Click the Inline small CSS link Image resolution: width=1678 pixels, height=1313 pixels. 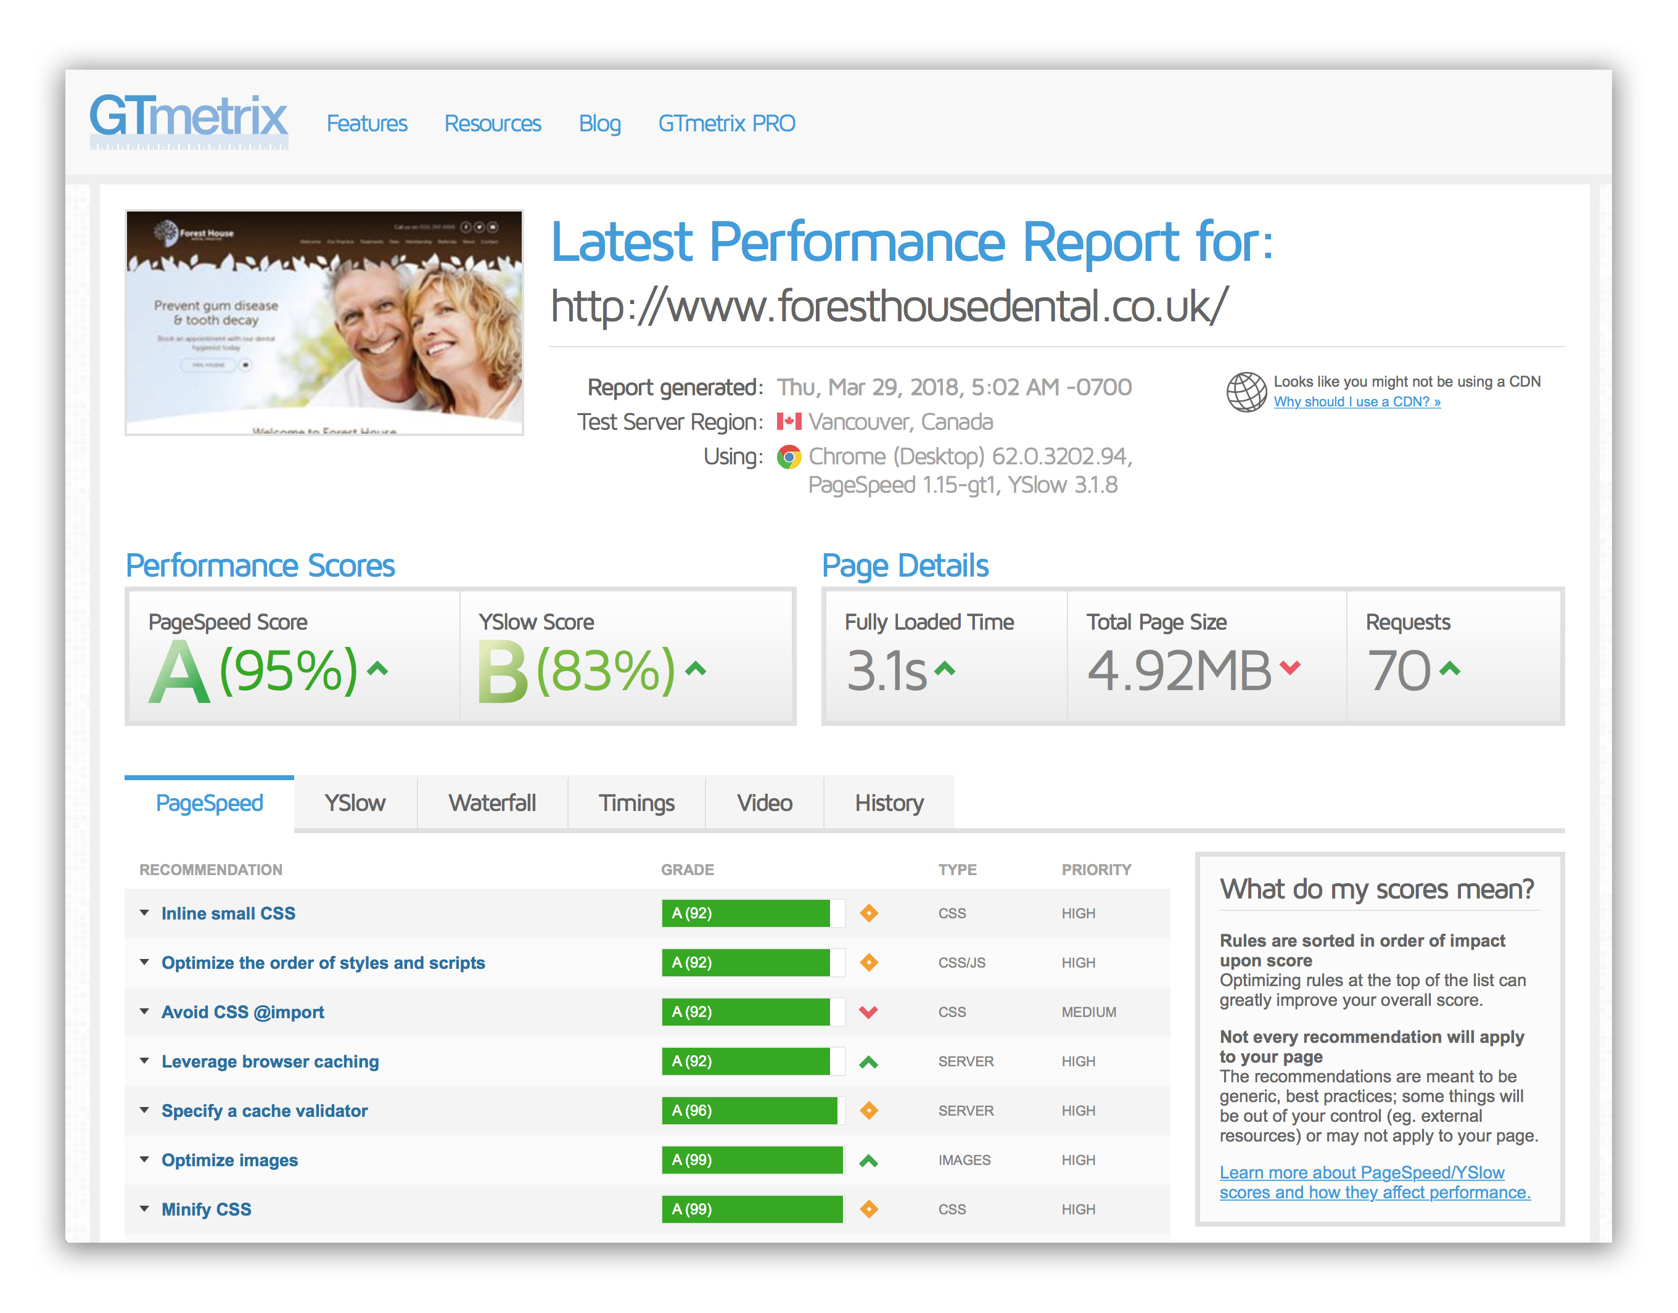(228, 913)
